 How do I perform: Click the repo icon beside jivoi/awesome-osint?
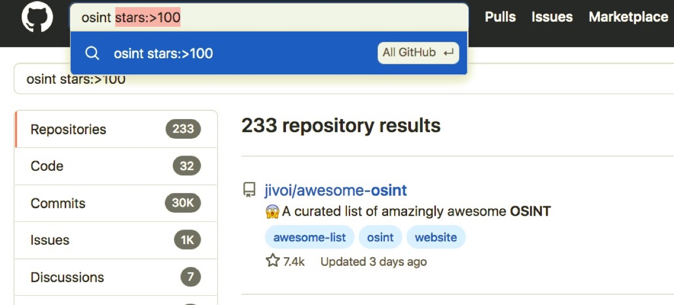(x=249, y=190)
